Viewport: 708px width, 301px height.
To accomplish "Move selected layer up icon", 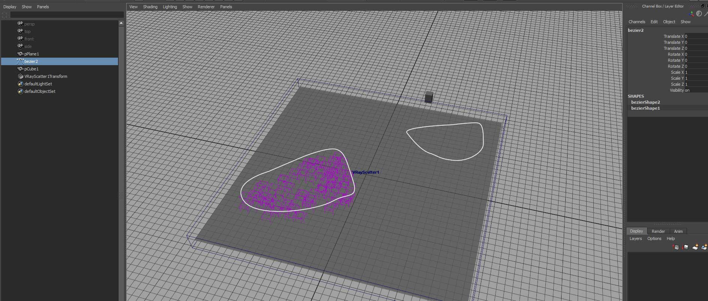I will point(676,247).
